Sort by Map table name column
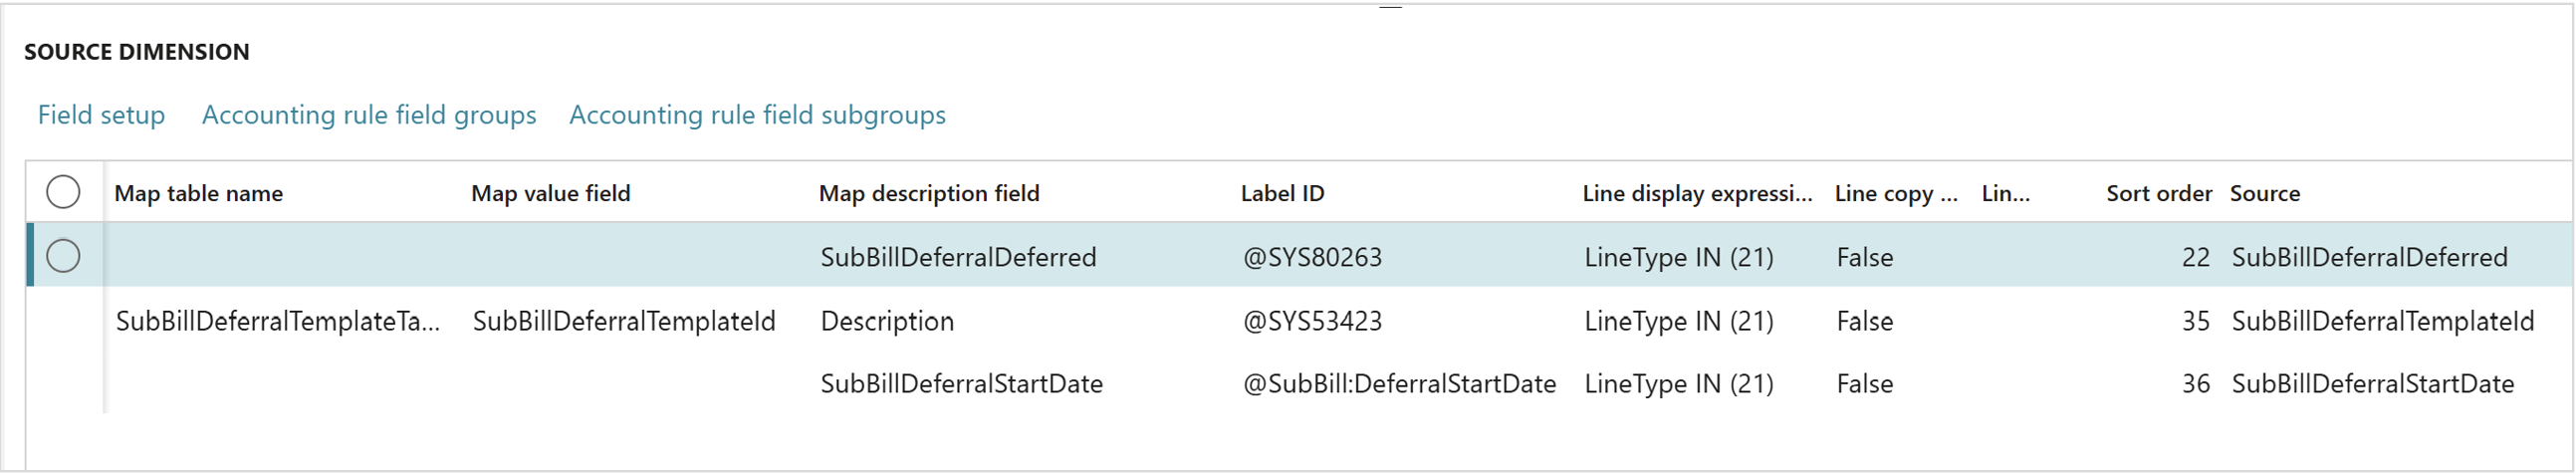The image size is (2576, 475). [199, 193]
